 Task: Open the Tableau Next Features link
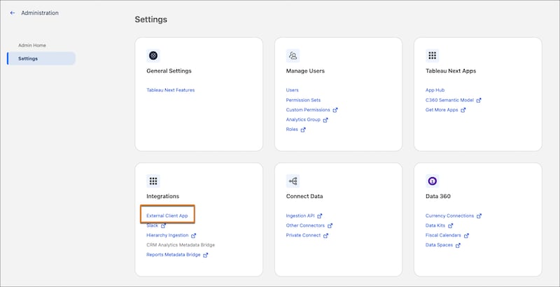point(170,90)
